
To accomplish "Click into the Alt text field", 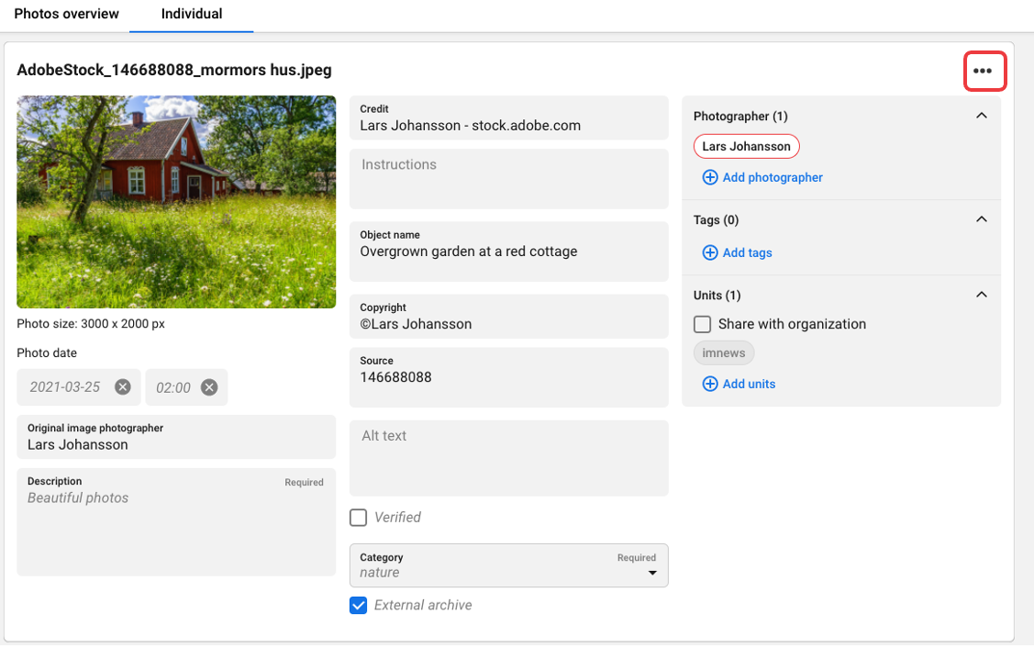I will 508,458.
